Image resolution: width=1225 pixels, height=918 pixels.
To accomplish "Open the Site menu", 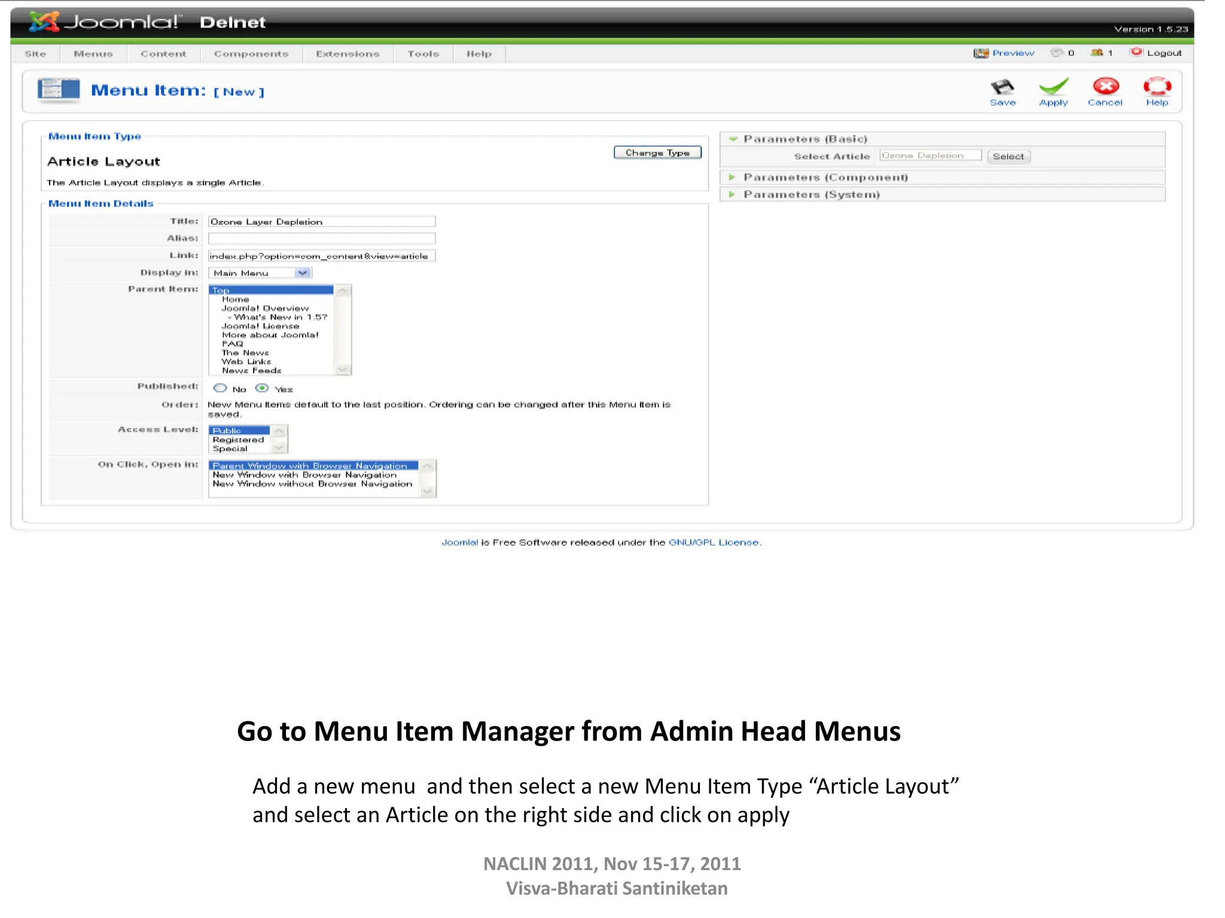I will [35, 54].
